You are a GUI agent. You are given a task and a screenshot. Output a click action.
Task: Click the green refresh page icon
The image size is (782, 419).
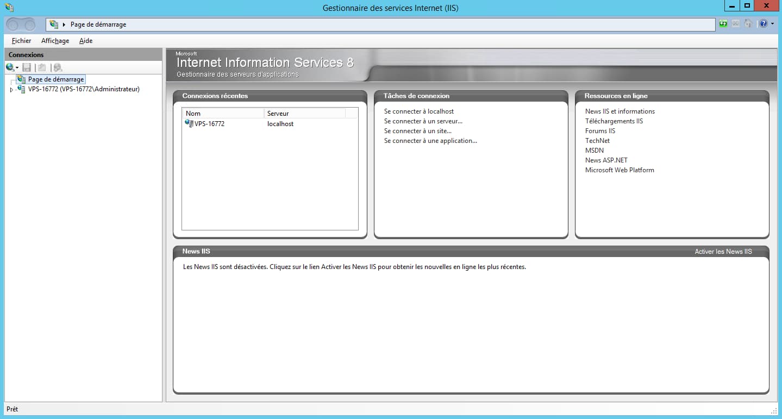723,24
